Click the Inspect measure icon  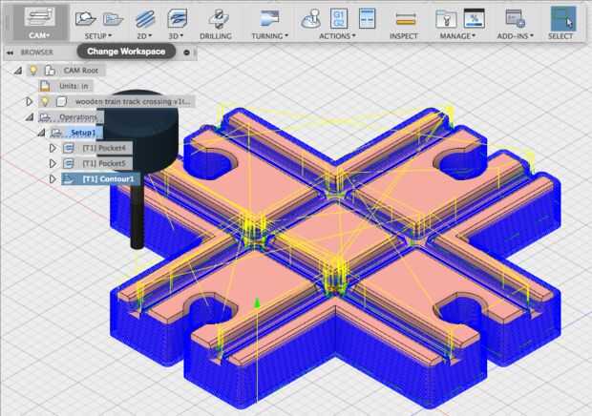[x=406, y=19]
